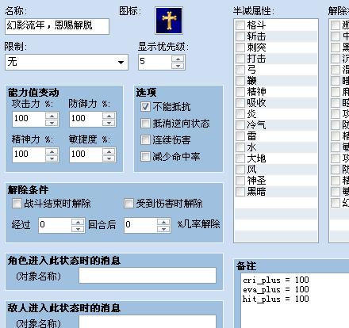Image resolution: width=349 pixels, height=328 pixels.
Task: Increase 经过 turns value up arrow
Action: 78,222
